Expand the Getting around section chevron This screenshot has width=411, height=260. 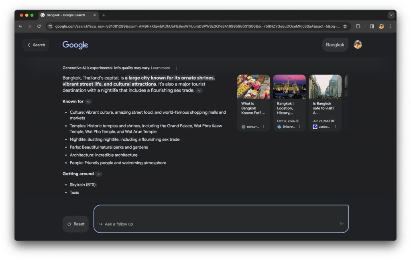pos(99,174)
